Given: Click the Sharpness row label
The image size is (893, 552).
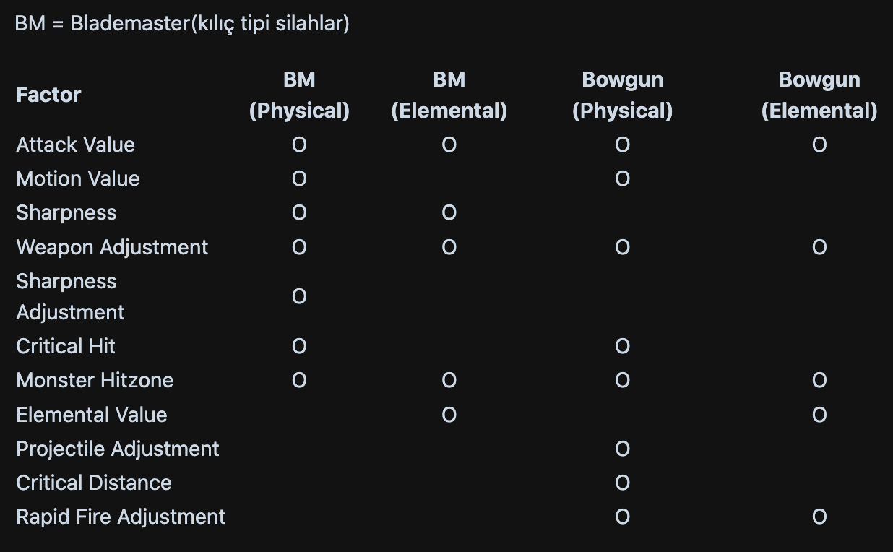Looking at the screenshot, I should pyautogui.click(x=66, y=212).
